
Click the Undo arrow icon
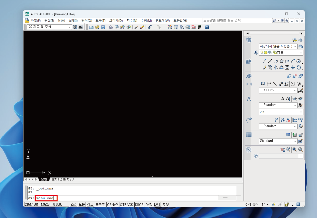(x=150, y=27)
